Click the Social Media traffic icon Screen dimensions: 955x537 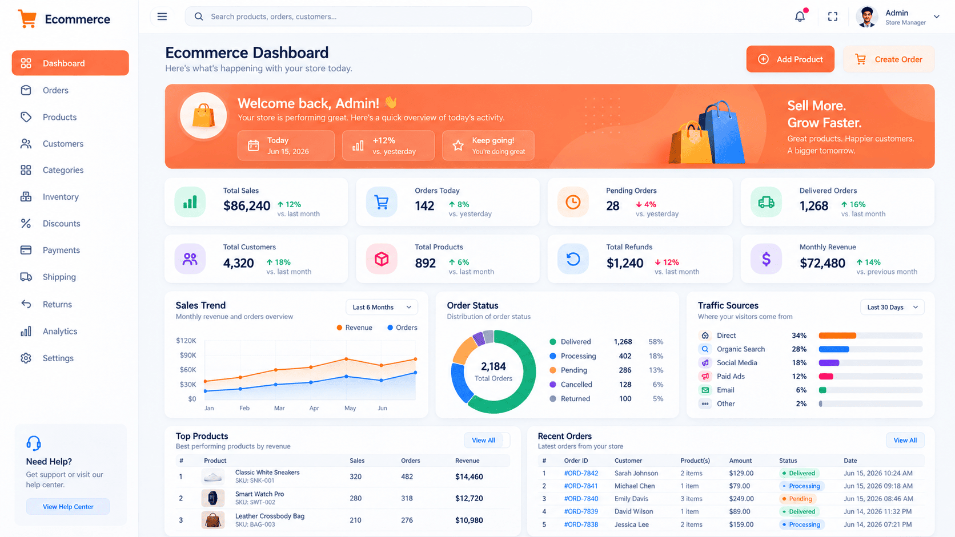point(705,362)
